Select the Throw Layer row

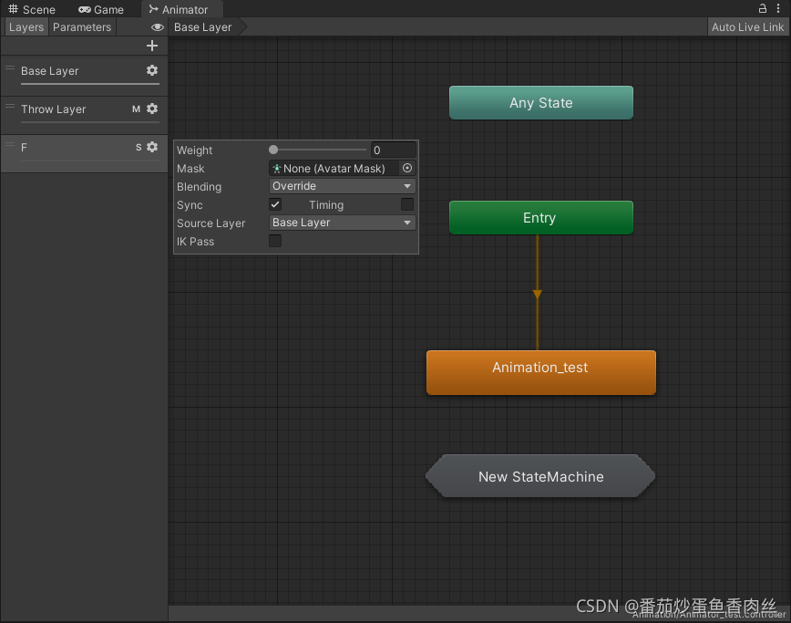84,115
